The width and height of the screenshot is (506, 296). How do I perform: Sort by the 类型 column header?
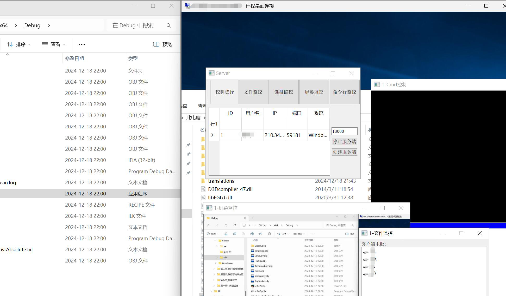[x=133, y=58]
